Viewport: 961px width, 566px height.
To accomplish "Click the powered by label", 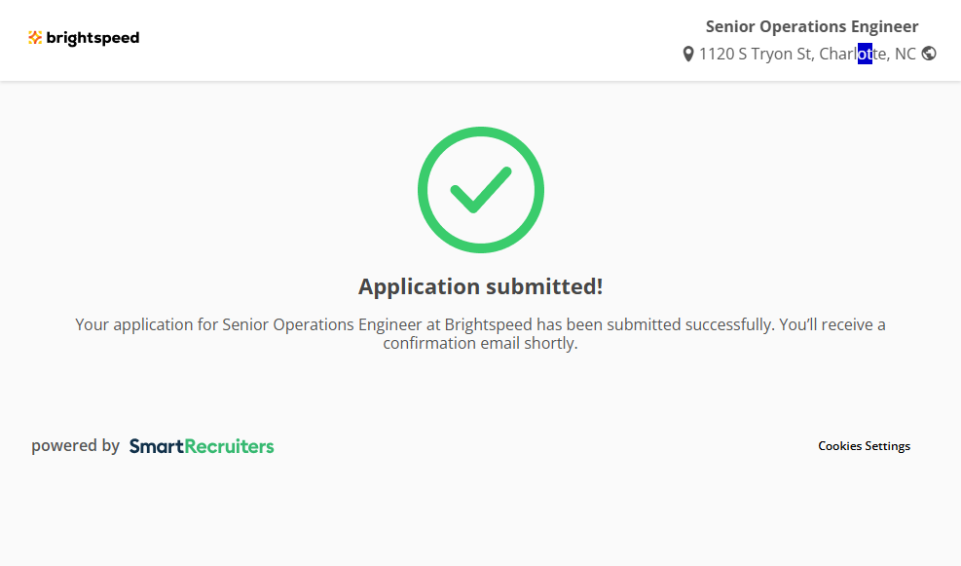I will pyautogui.click(x=75, y=446).
